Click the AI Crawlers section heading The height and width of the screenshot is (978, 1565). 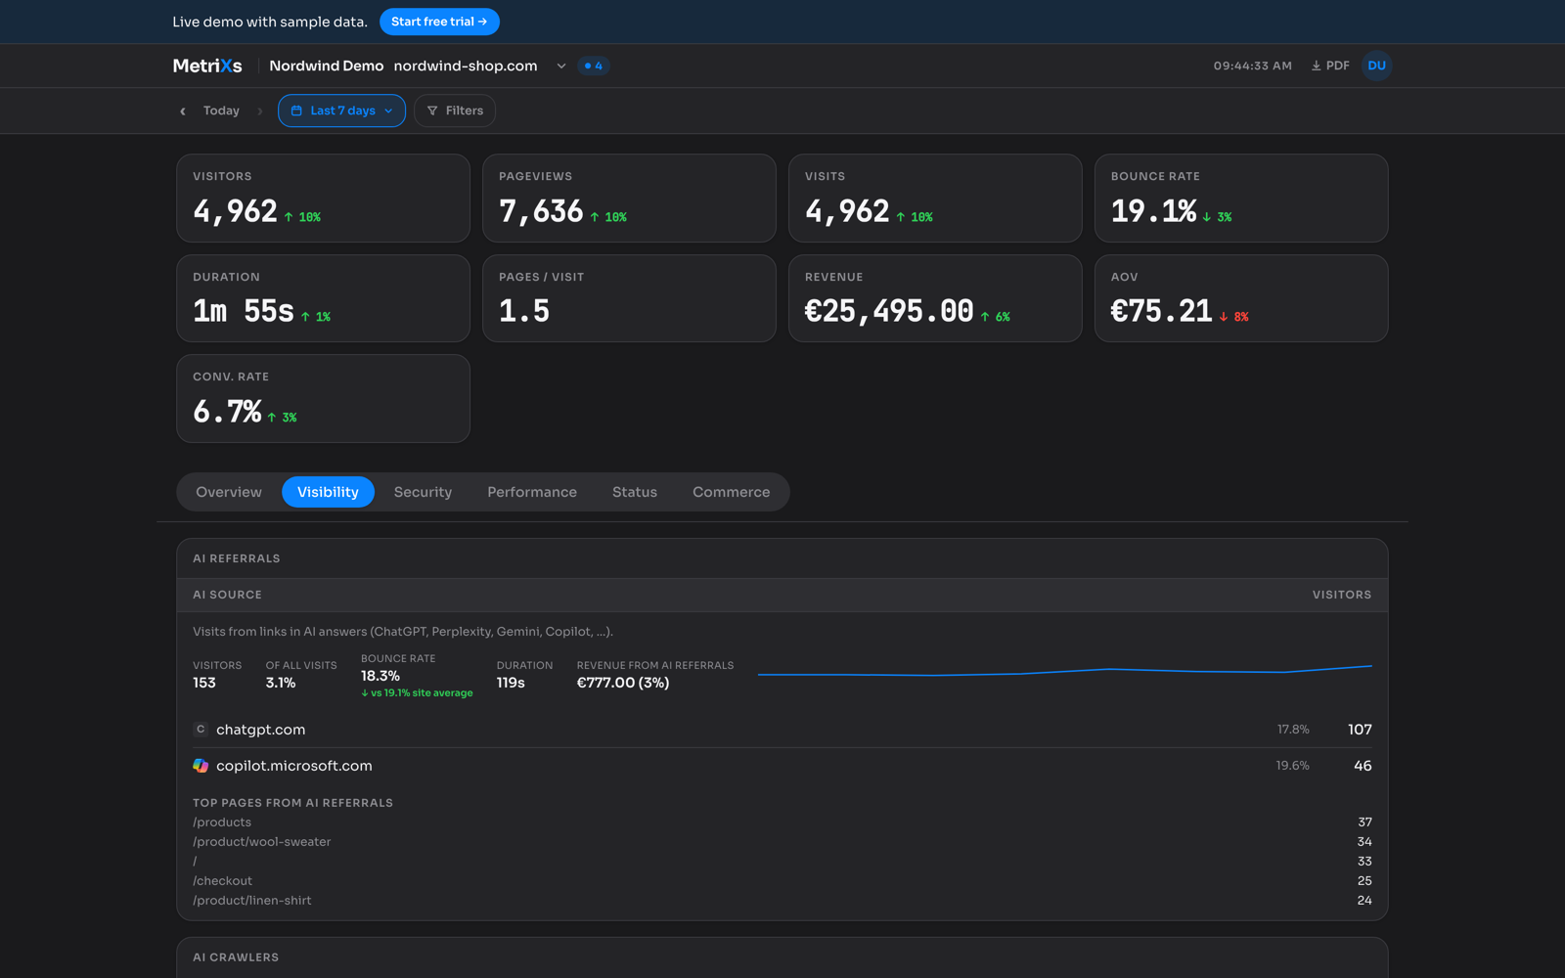pyautogui.click(x=236, y=957)
